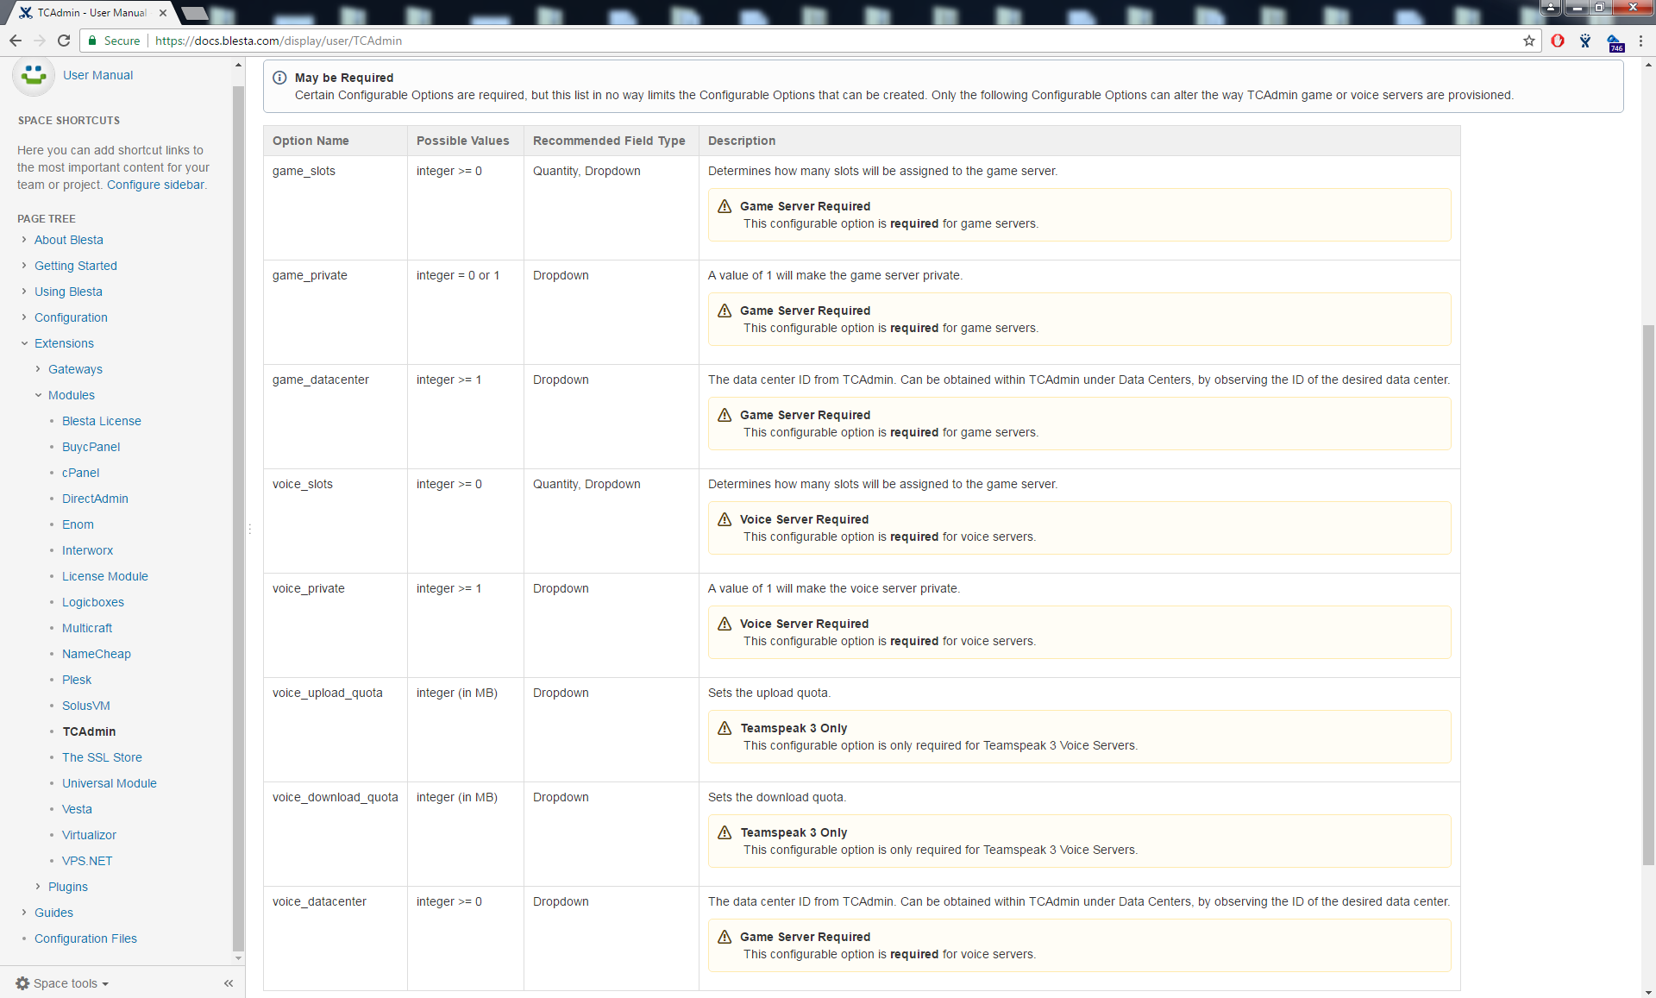Click the blue figure extension icon

[x=1585, y=41]
